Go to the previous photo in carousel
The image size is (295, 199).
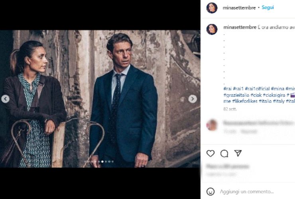[5, 99]
